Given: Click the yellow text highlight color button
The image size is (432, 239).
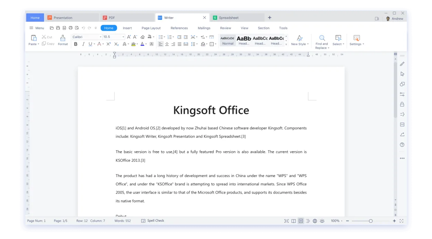Looking at the screenshot, I should pyautogui.click(x=134, y=44).
